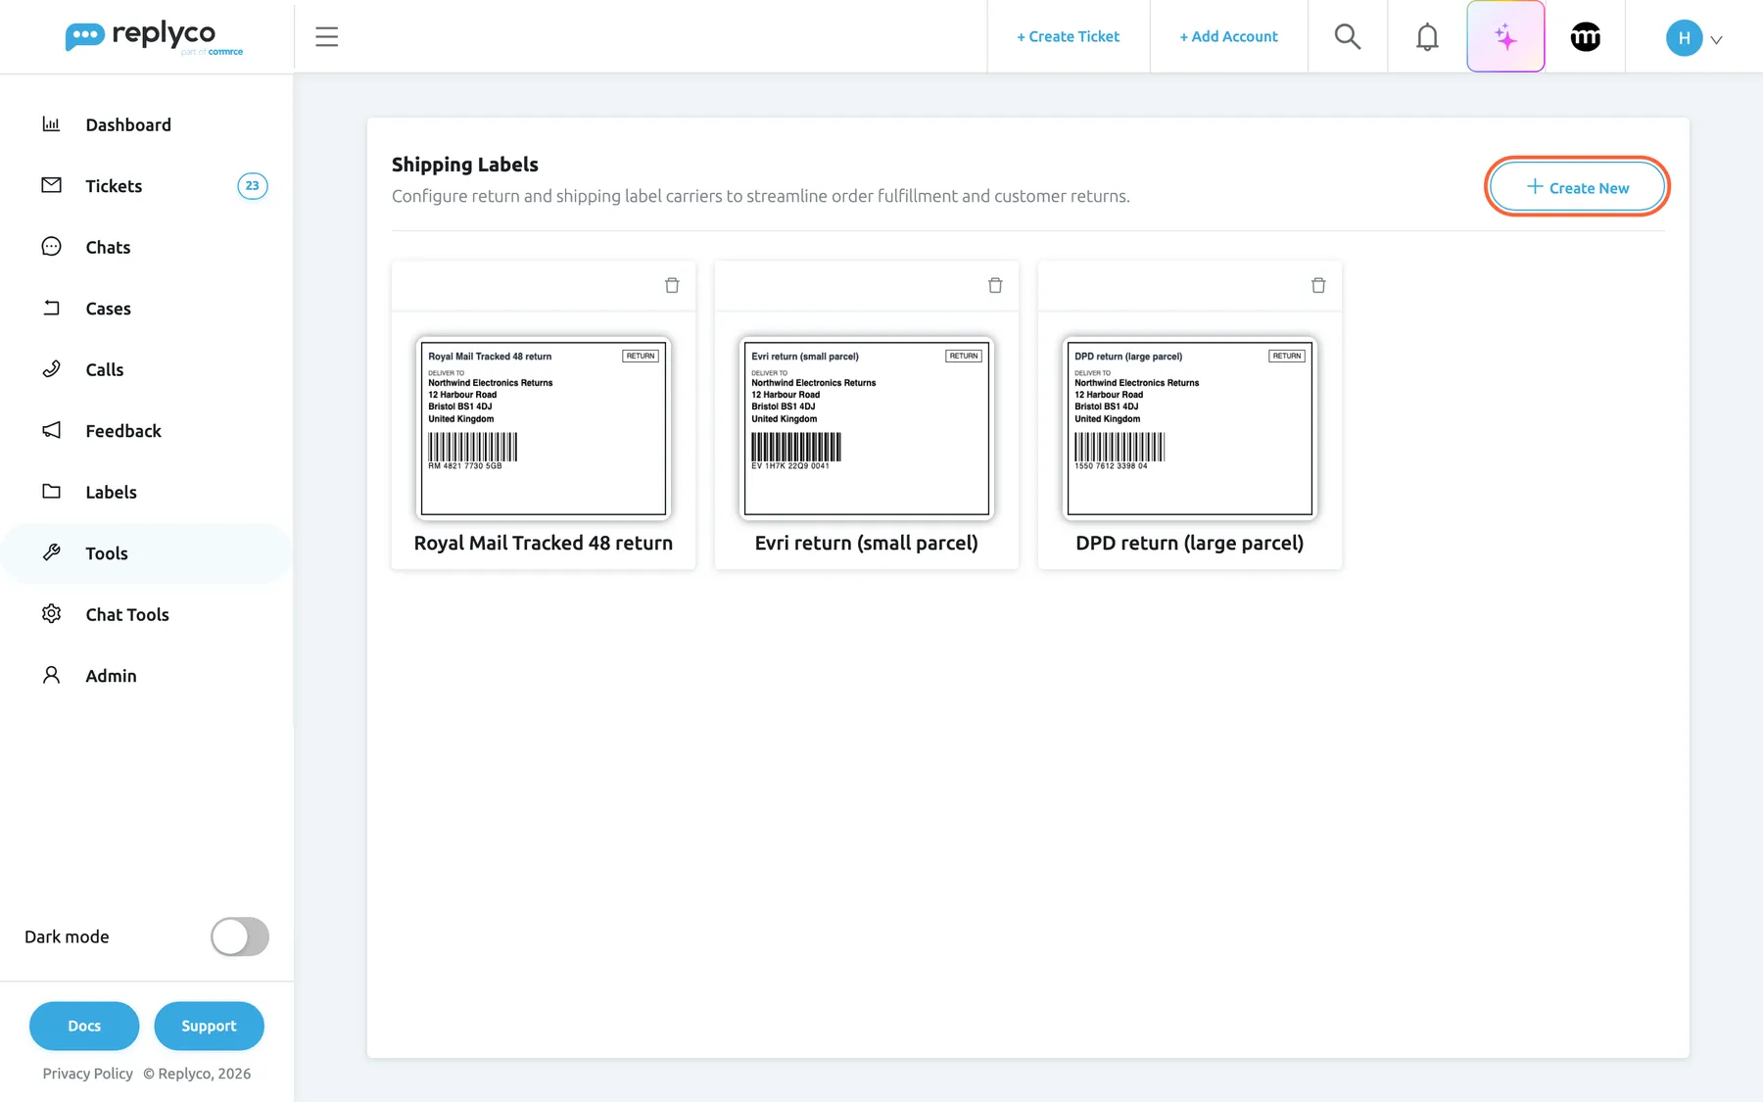Delete the DPD return label

point(1318,285)
